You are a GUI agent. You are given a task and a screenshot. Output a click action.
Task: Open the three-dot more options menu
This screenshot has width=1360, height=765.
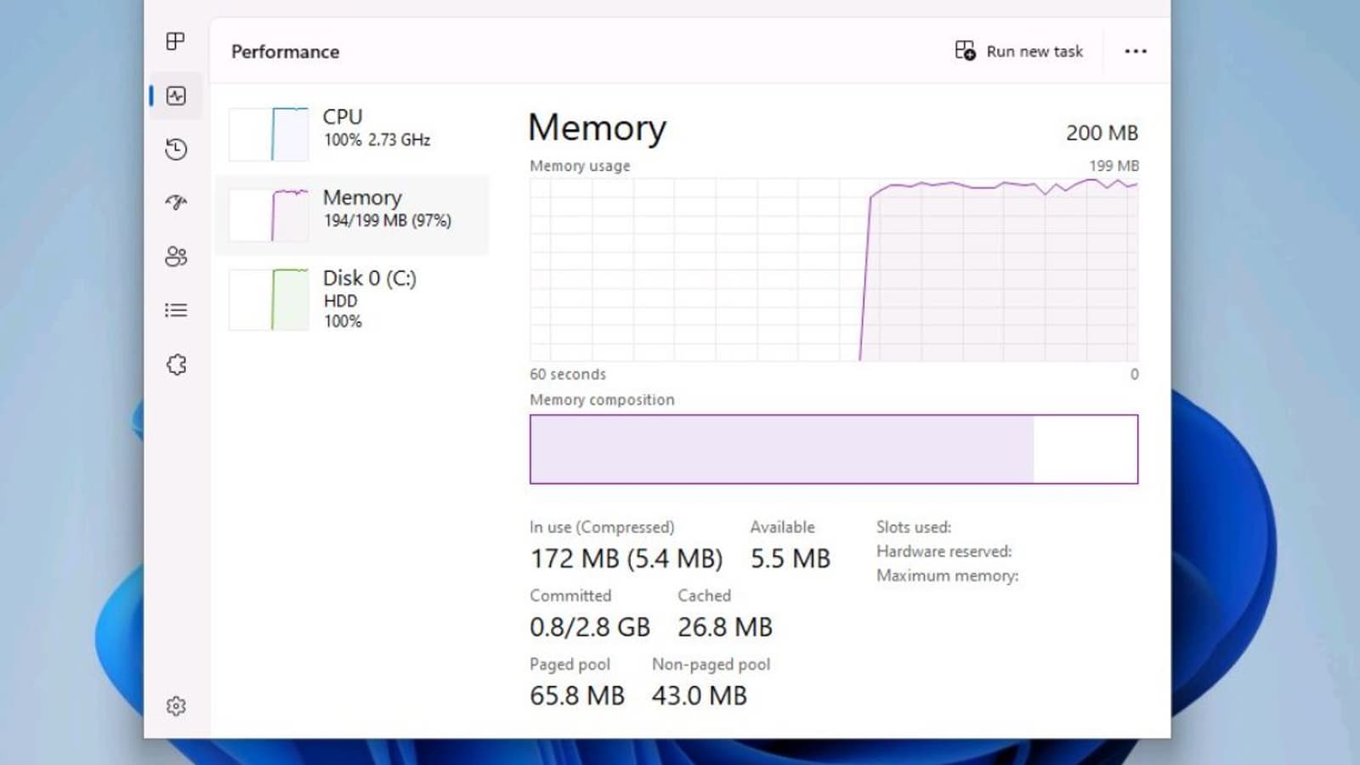(1136, 51)
